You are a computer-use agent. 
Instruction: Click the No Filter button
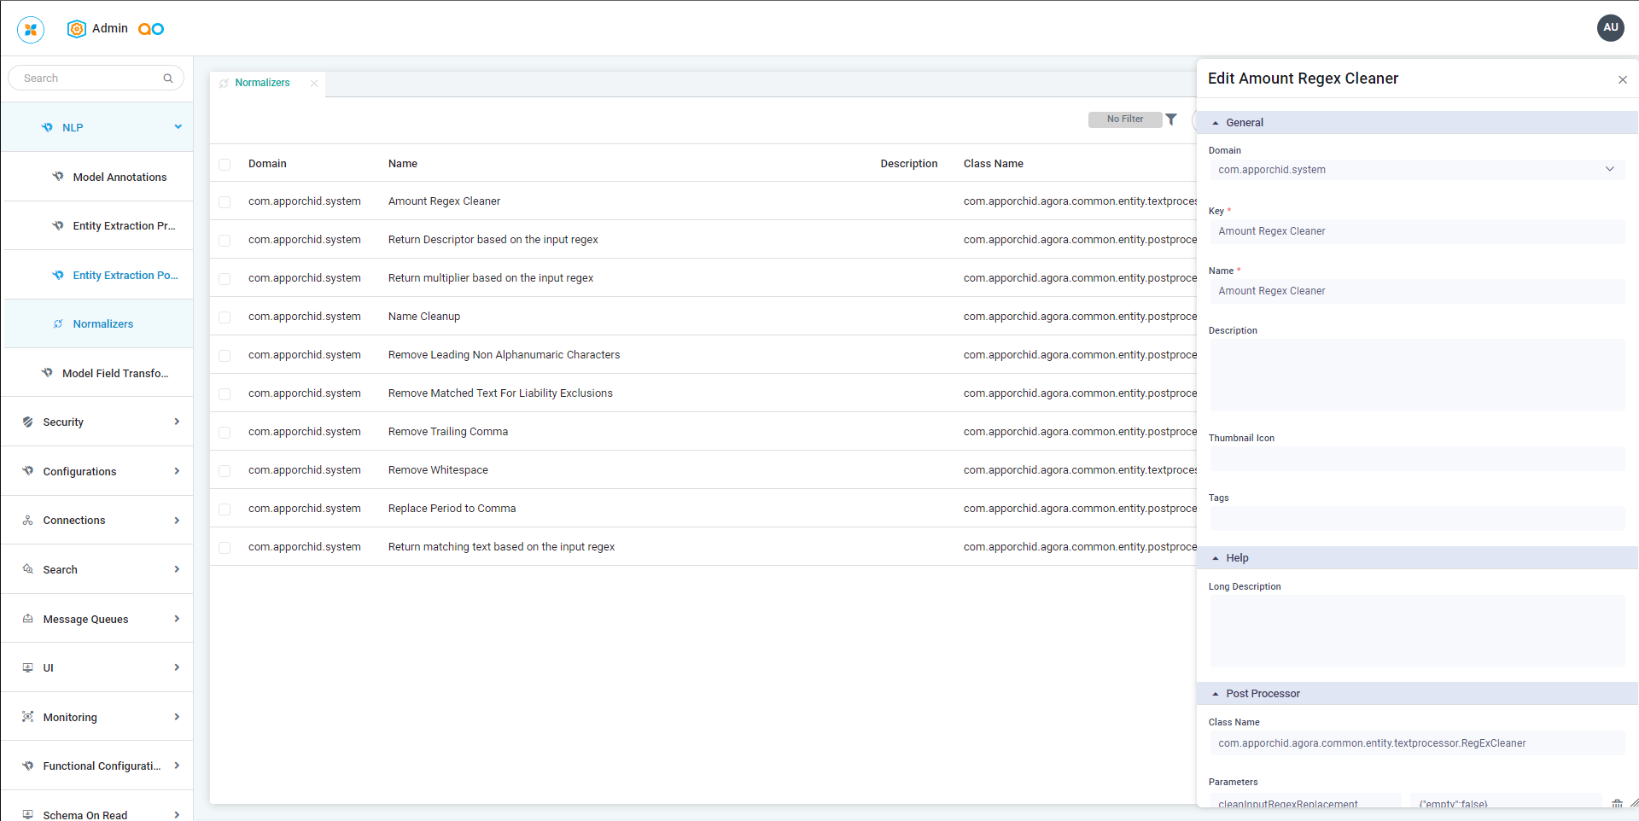[1124, 119]
